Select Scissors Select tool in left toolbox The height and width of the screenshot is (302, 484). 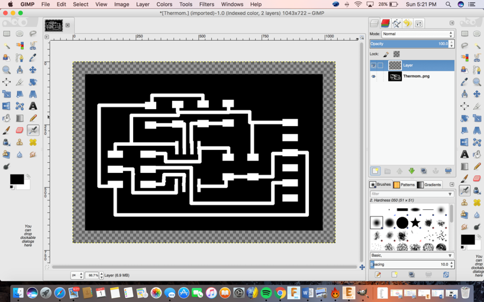point(33,46)
